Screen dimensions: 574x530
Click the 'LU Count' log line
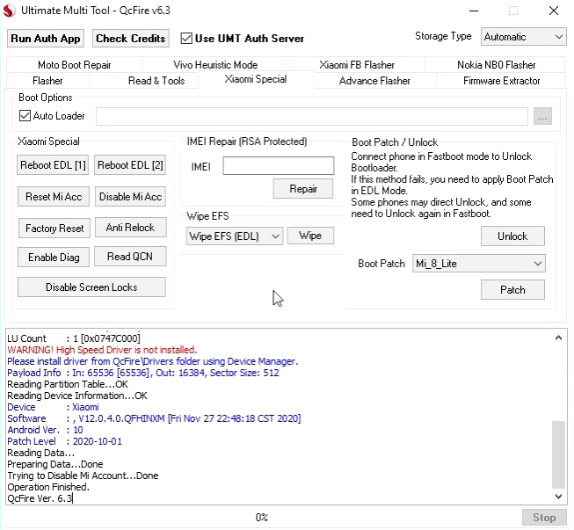coord(74,338)
